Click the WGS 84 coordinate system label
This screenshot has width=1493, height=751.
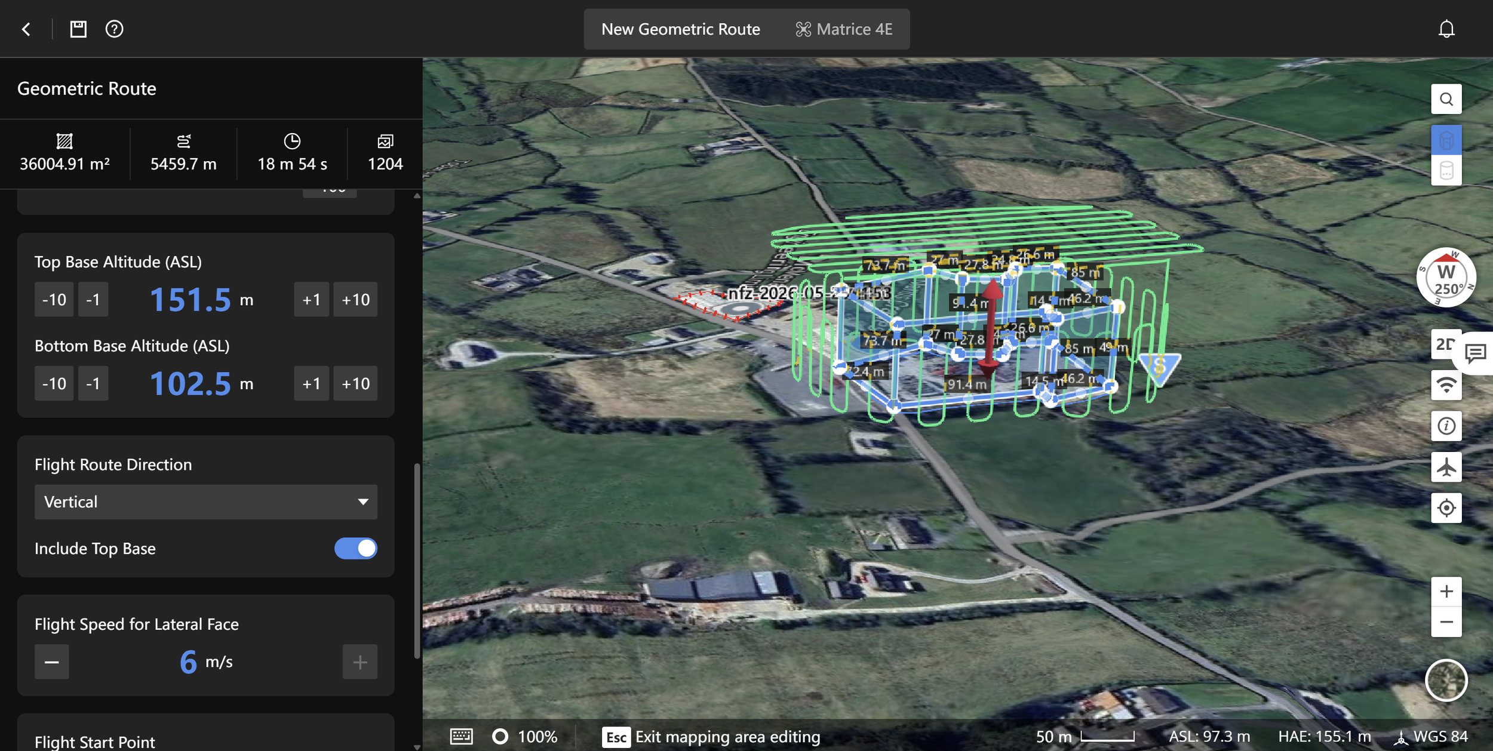click(1431, 737)
